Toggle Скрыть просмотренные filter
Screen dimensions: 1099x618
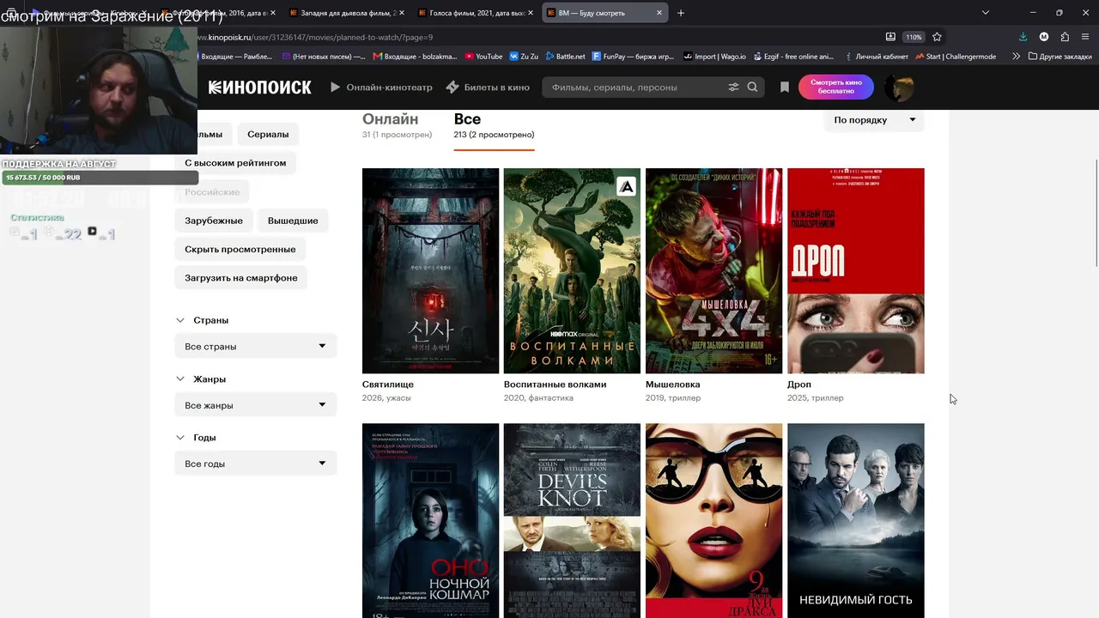tap(240, 249)
